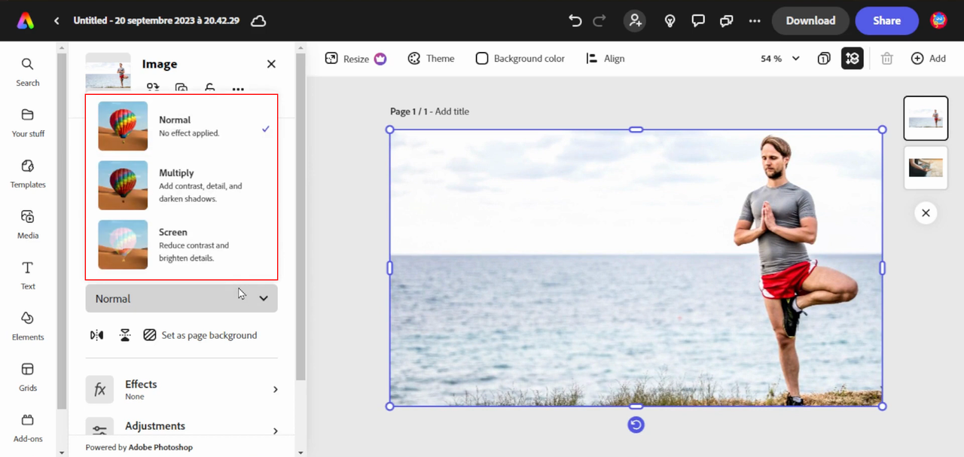Click the rotate handle below image

coord(636,425)
